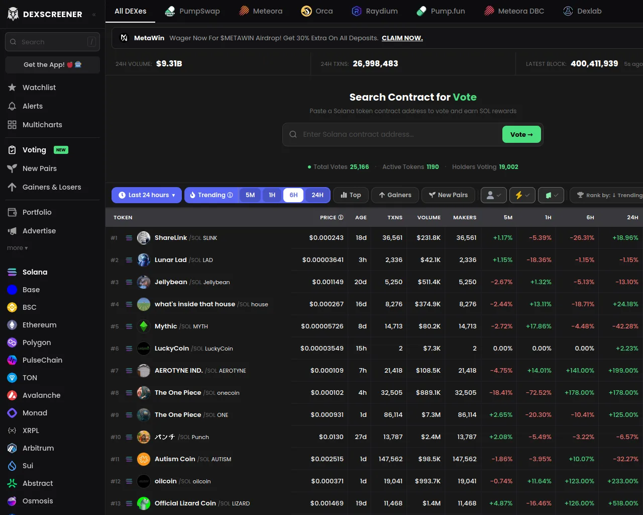Select the 24H trending timeframe tab
This screenshot has width=643, height=515.
click(317, 195)
